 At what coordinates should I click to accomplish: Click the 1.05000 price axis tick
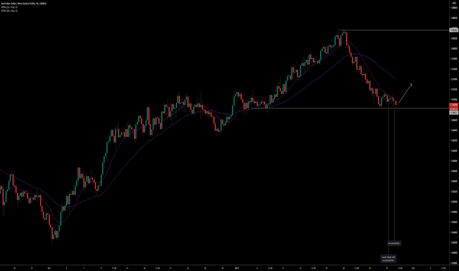(454, 202)
